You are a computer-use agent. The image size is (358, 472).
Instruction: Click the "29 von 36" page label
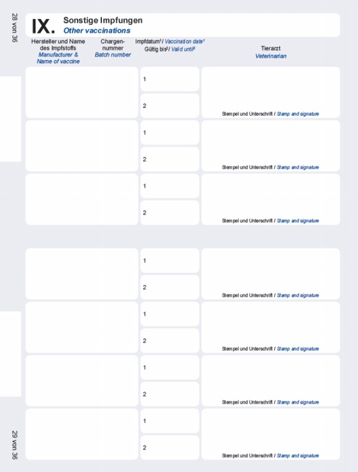pyautogui.click(x=15, y=444)
